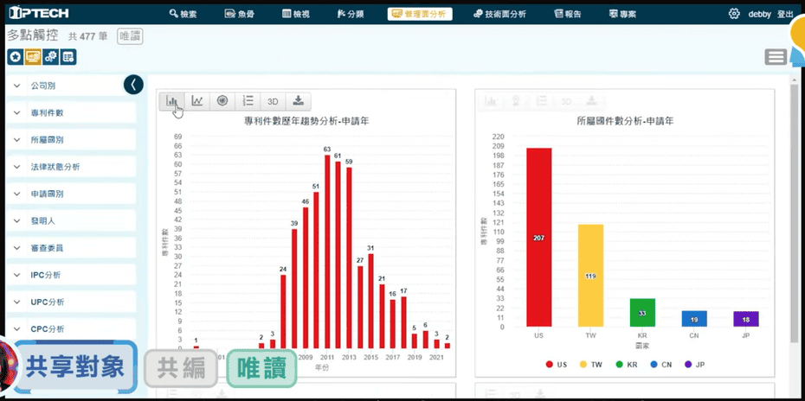805x401 pixels.
Task: Click the 登出 logout link
Action: click(x=784, y=14)
